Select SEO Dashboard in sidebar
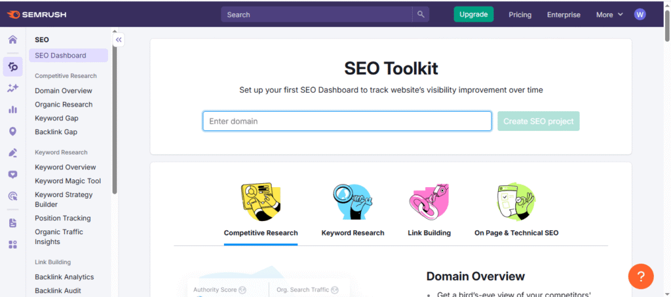 (x=68, y=56)
